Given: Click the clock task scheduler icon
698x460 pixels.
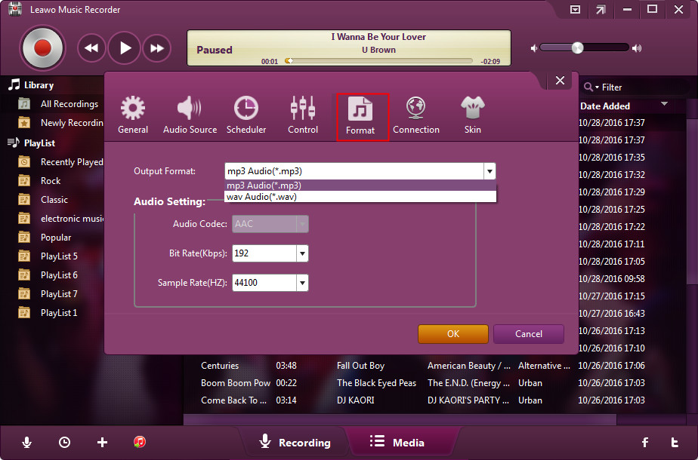Looking at the screenshot, I should point(64,442).
